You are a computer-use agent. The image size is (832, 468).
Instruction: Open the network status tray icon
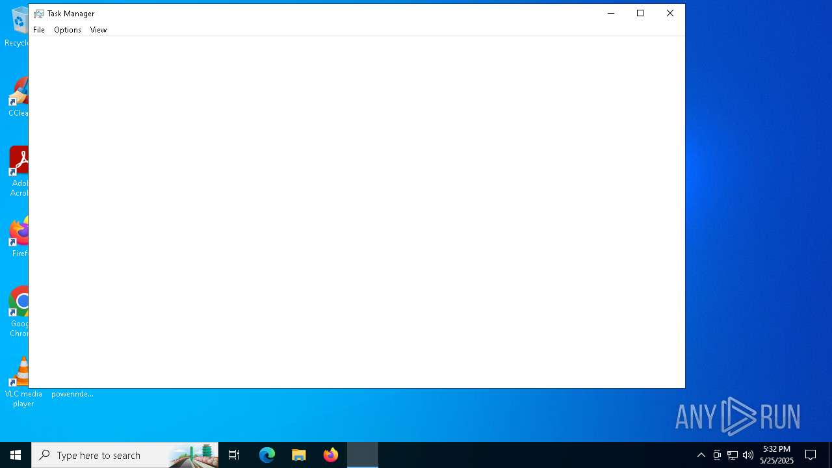[x=733, y=455]
